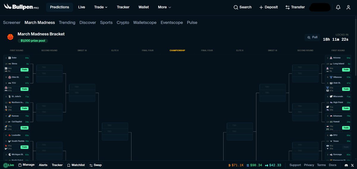Open Alerts in the bottom bar
The image size is (357, 169).
click(43, 165)
